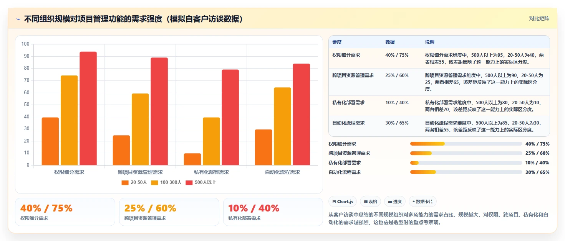Click the 自动化流程需求 x-axis label
Viewport: 565px width, 241px height.
[282, 172]
